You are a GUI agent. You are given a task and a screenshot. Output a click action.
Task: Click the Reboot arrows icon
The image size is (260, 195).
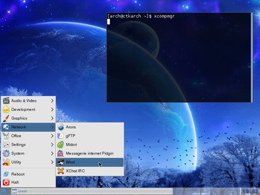pyautogui.click(x=6, y=174)
